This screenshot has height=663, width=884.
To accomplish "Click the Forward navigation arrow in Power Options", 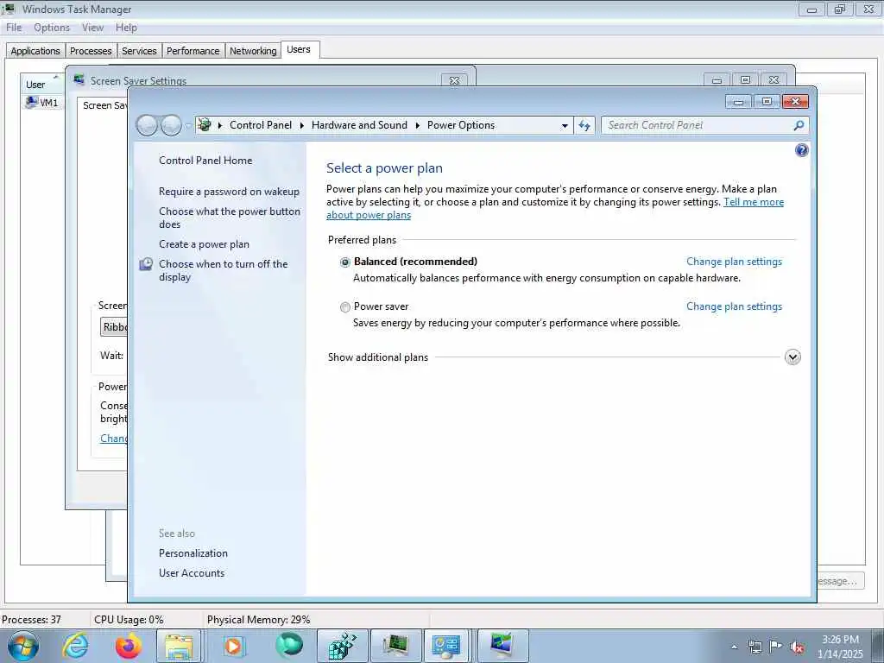I will 171,125.
